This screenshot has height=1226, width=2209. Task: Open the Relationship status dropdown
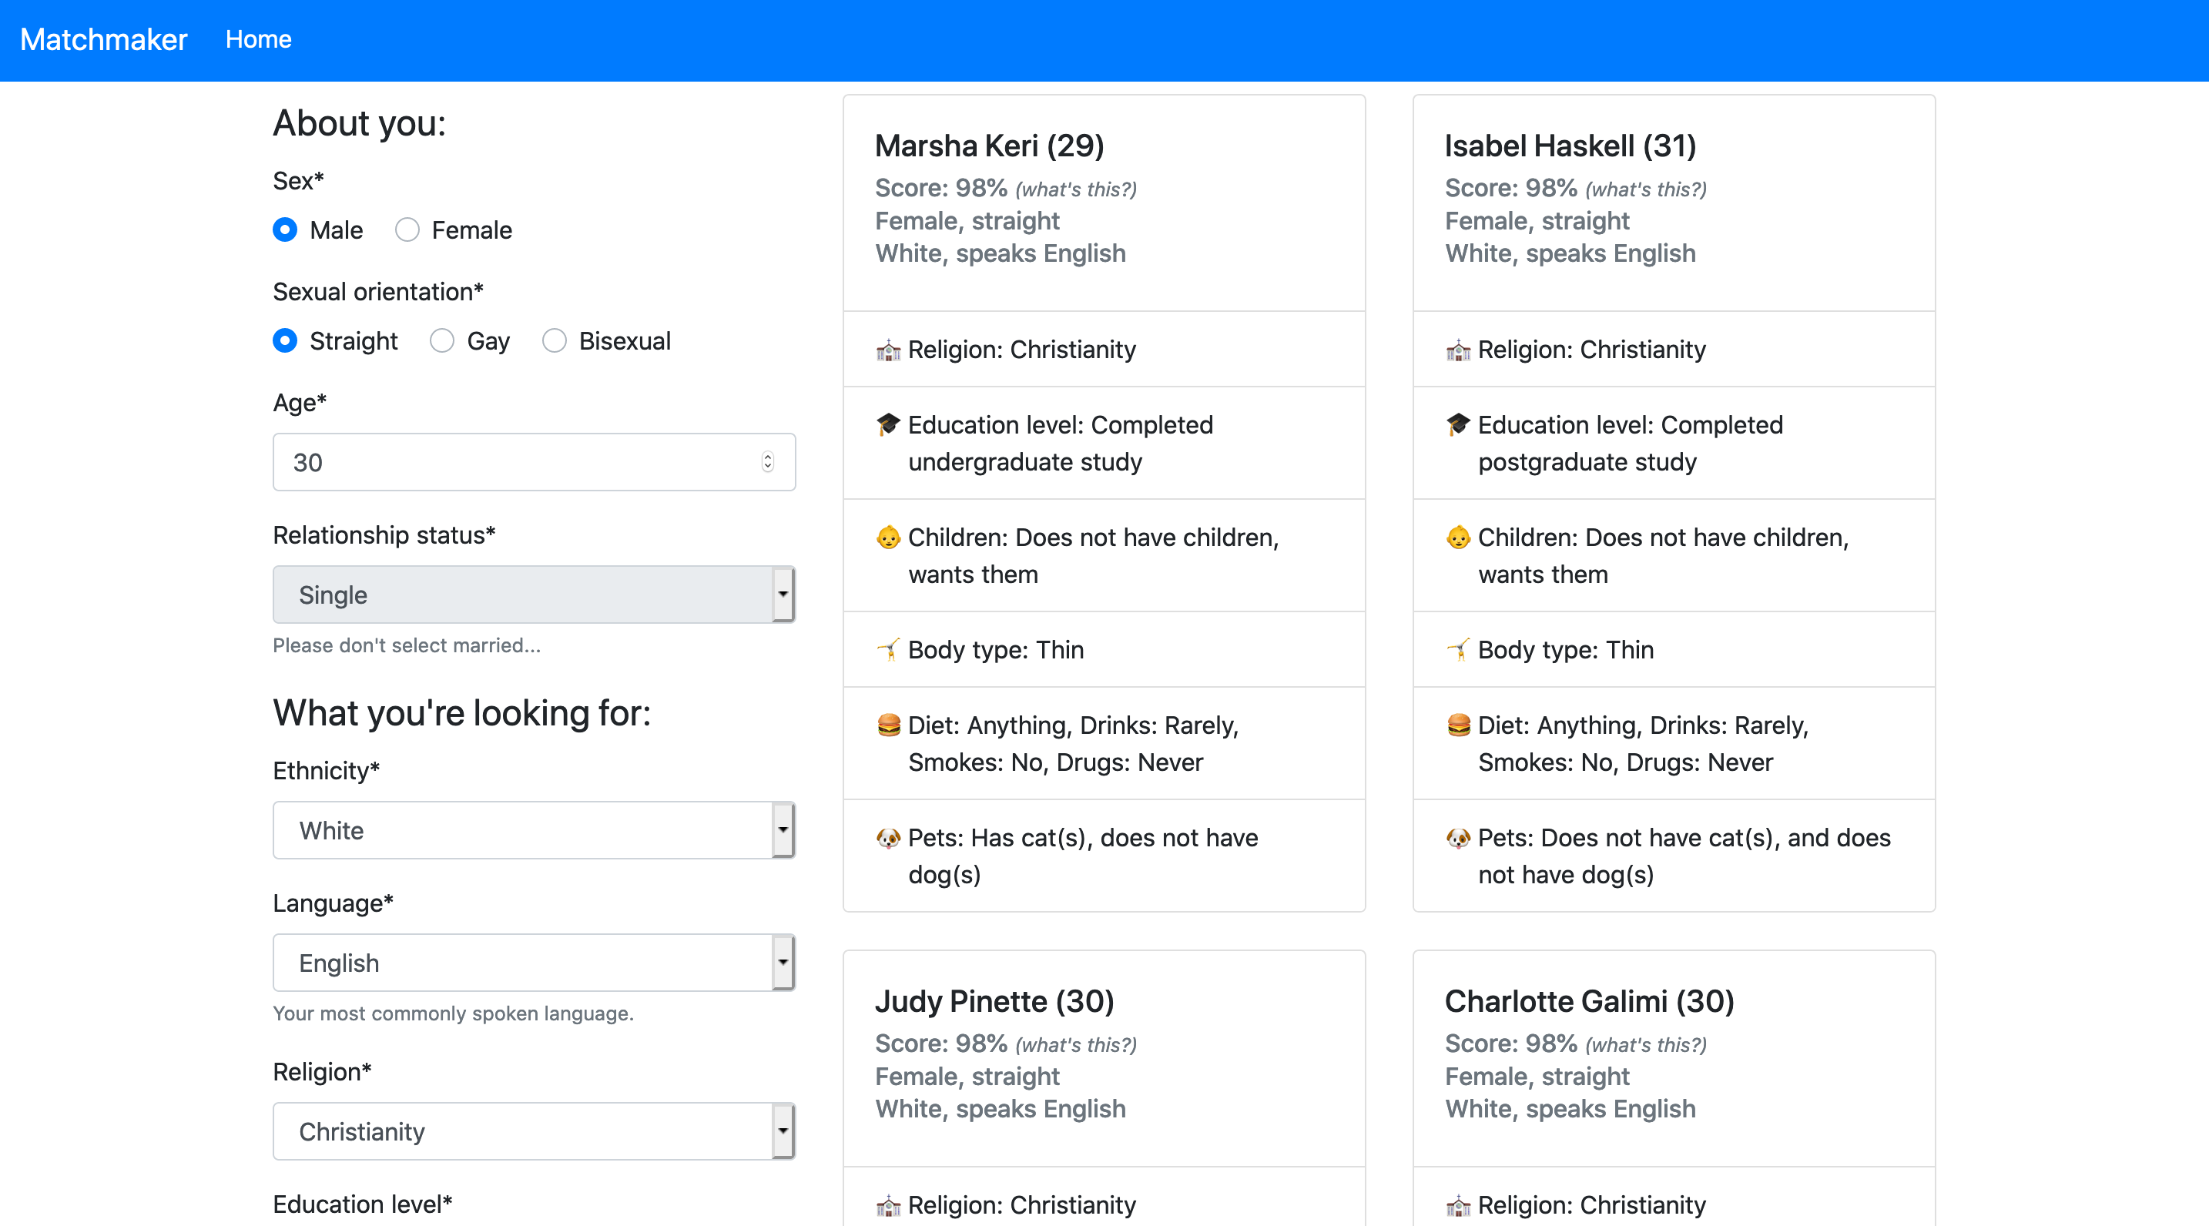click(534, 595)
